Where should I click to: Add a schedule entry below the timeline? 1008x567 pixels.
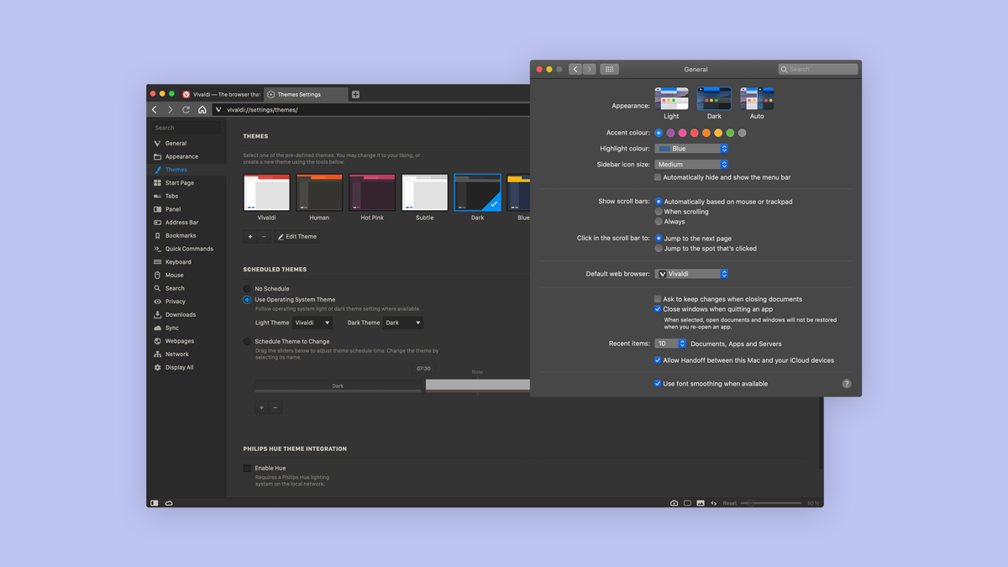tap(261, 407)
